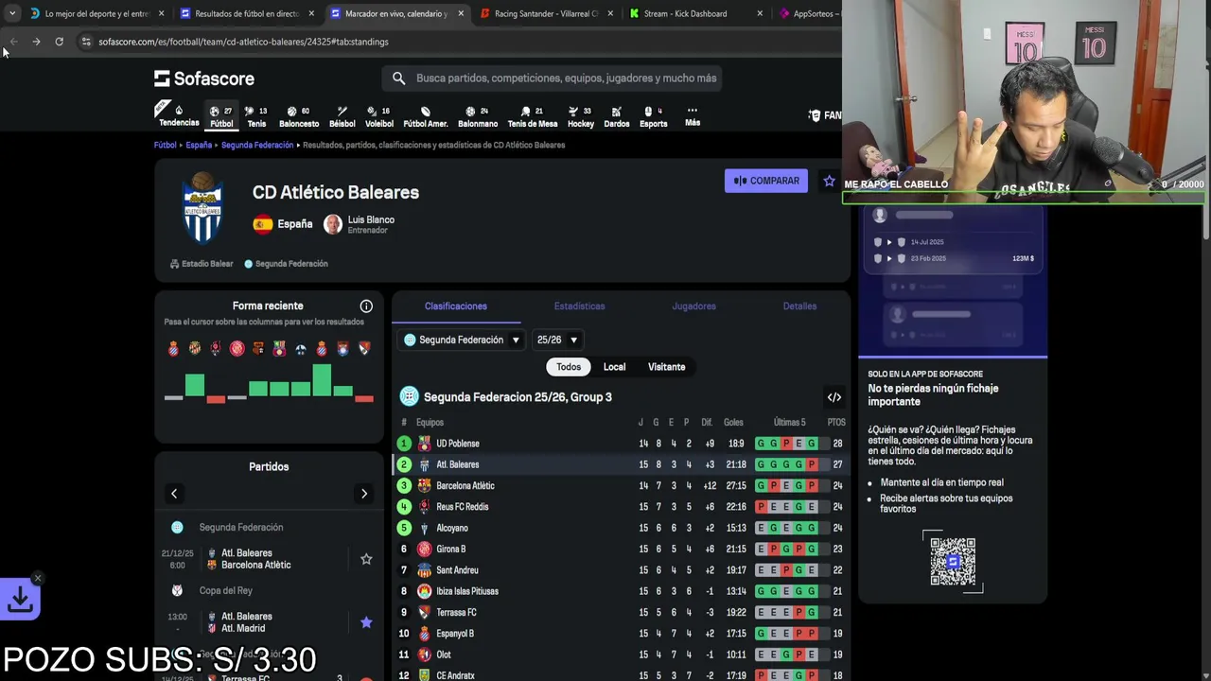Click the app QR code
This screenshot has width=1211, height=681.
point(953,562)
